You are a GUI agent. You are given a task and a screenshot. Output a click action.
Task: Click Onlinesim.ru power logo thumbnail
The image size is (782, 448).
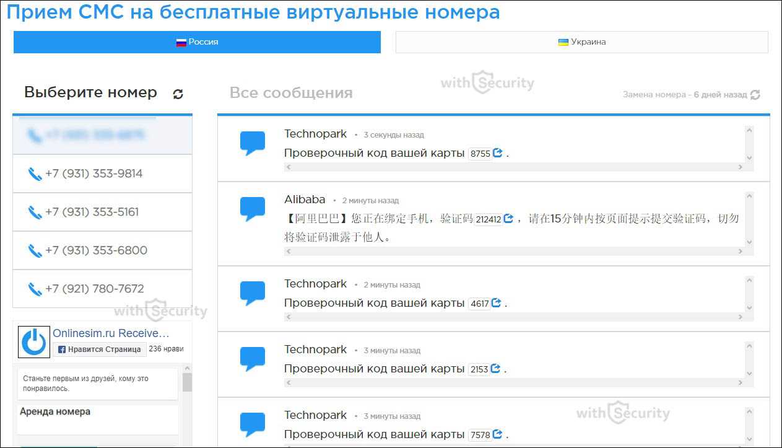(34, 341)
